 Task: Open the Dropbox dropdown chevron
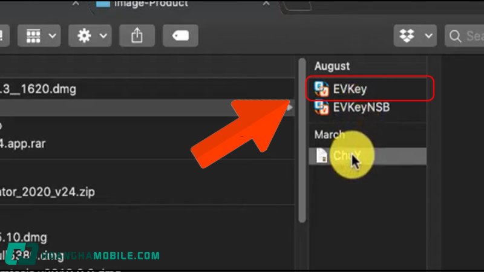click(428, 36)
